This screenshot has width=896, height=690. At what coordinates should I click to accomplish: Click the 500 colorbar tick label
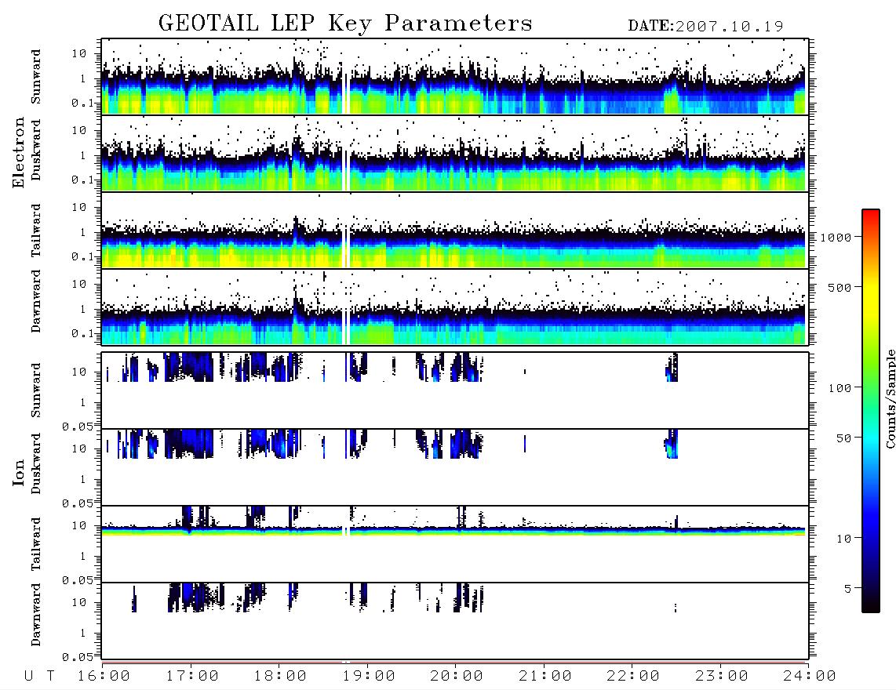(x=840, y=287)
